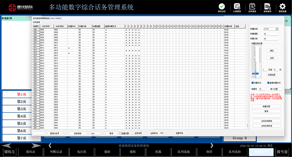Switch to 第2页 page tab
The image size is (292, 157).
click(22, 102)
